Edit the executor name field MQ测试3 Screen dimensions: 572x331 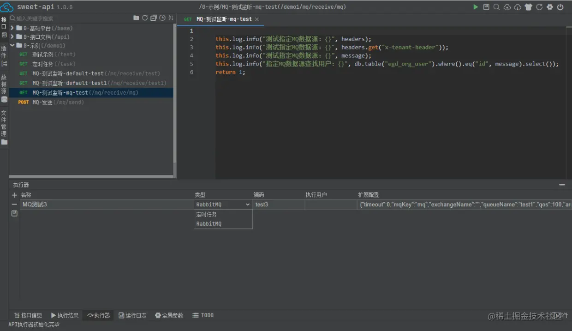[107, 205]
